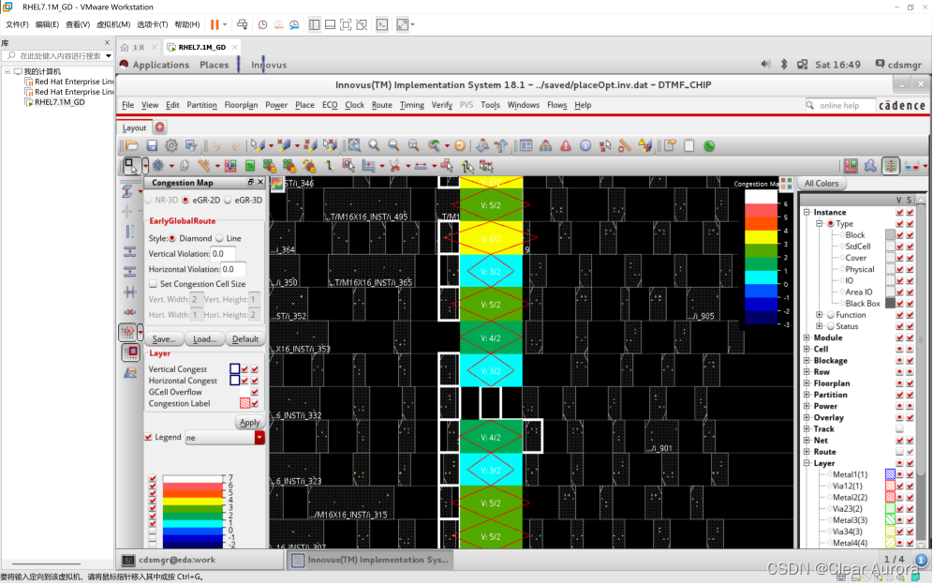Toggle Track visibility checkbox
This screenshot has height=584, width=933.
pos(899,428)
